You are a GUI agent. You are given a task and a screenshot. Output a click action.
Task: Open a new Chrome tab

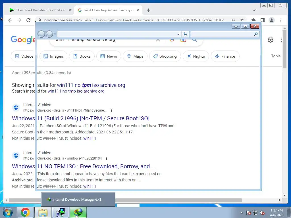pyautogui.click(x=148, y=10)
